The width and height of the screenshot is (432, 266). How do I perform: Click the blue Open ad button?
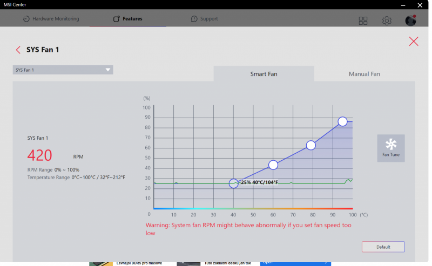pos(295,263)
